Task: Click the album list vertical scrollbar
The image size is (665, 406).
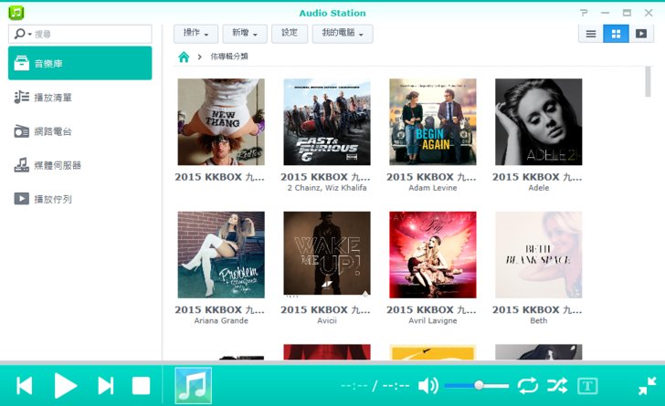Action: pos(648,81)
